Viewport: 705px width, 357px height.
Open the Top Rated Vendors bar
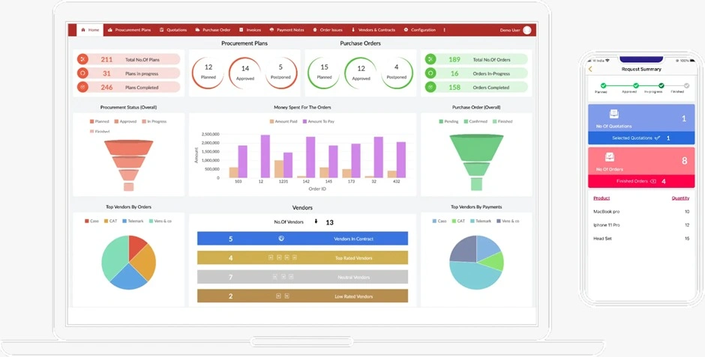pyautogui.click(x=302, y=257)
